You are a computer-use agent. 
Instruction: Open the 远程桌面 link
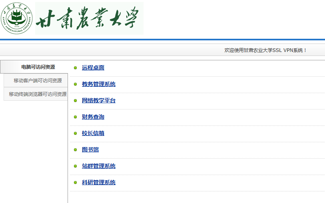point(93,68)
